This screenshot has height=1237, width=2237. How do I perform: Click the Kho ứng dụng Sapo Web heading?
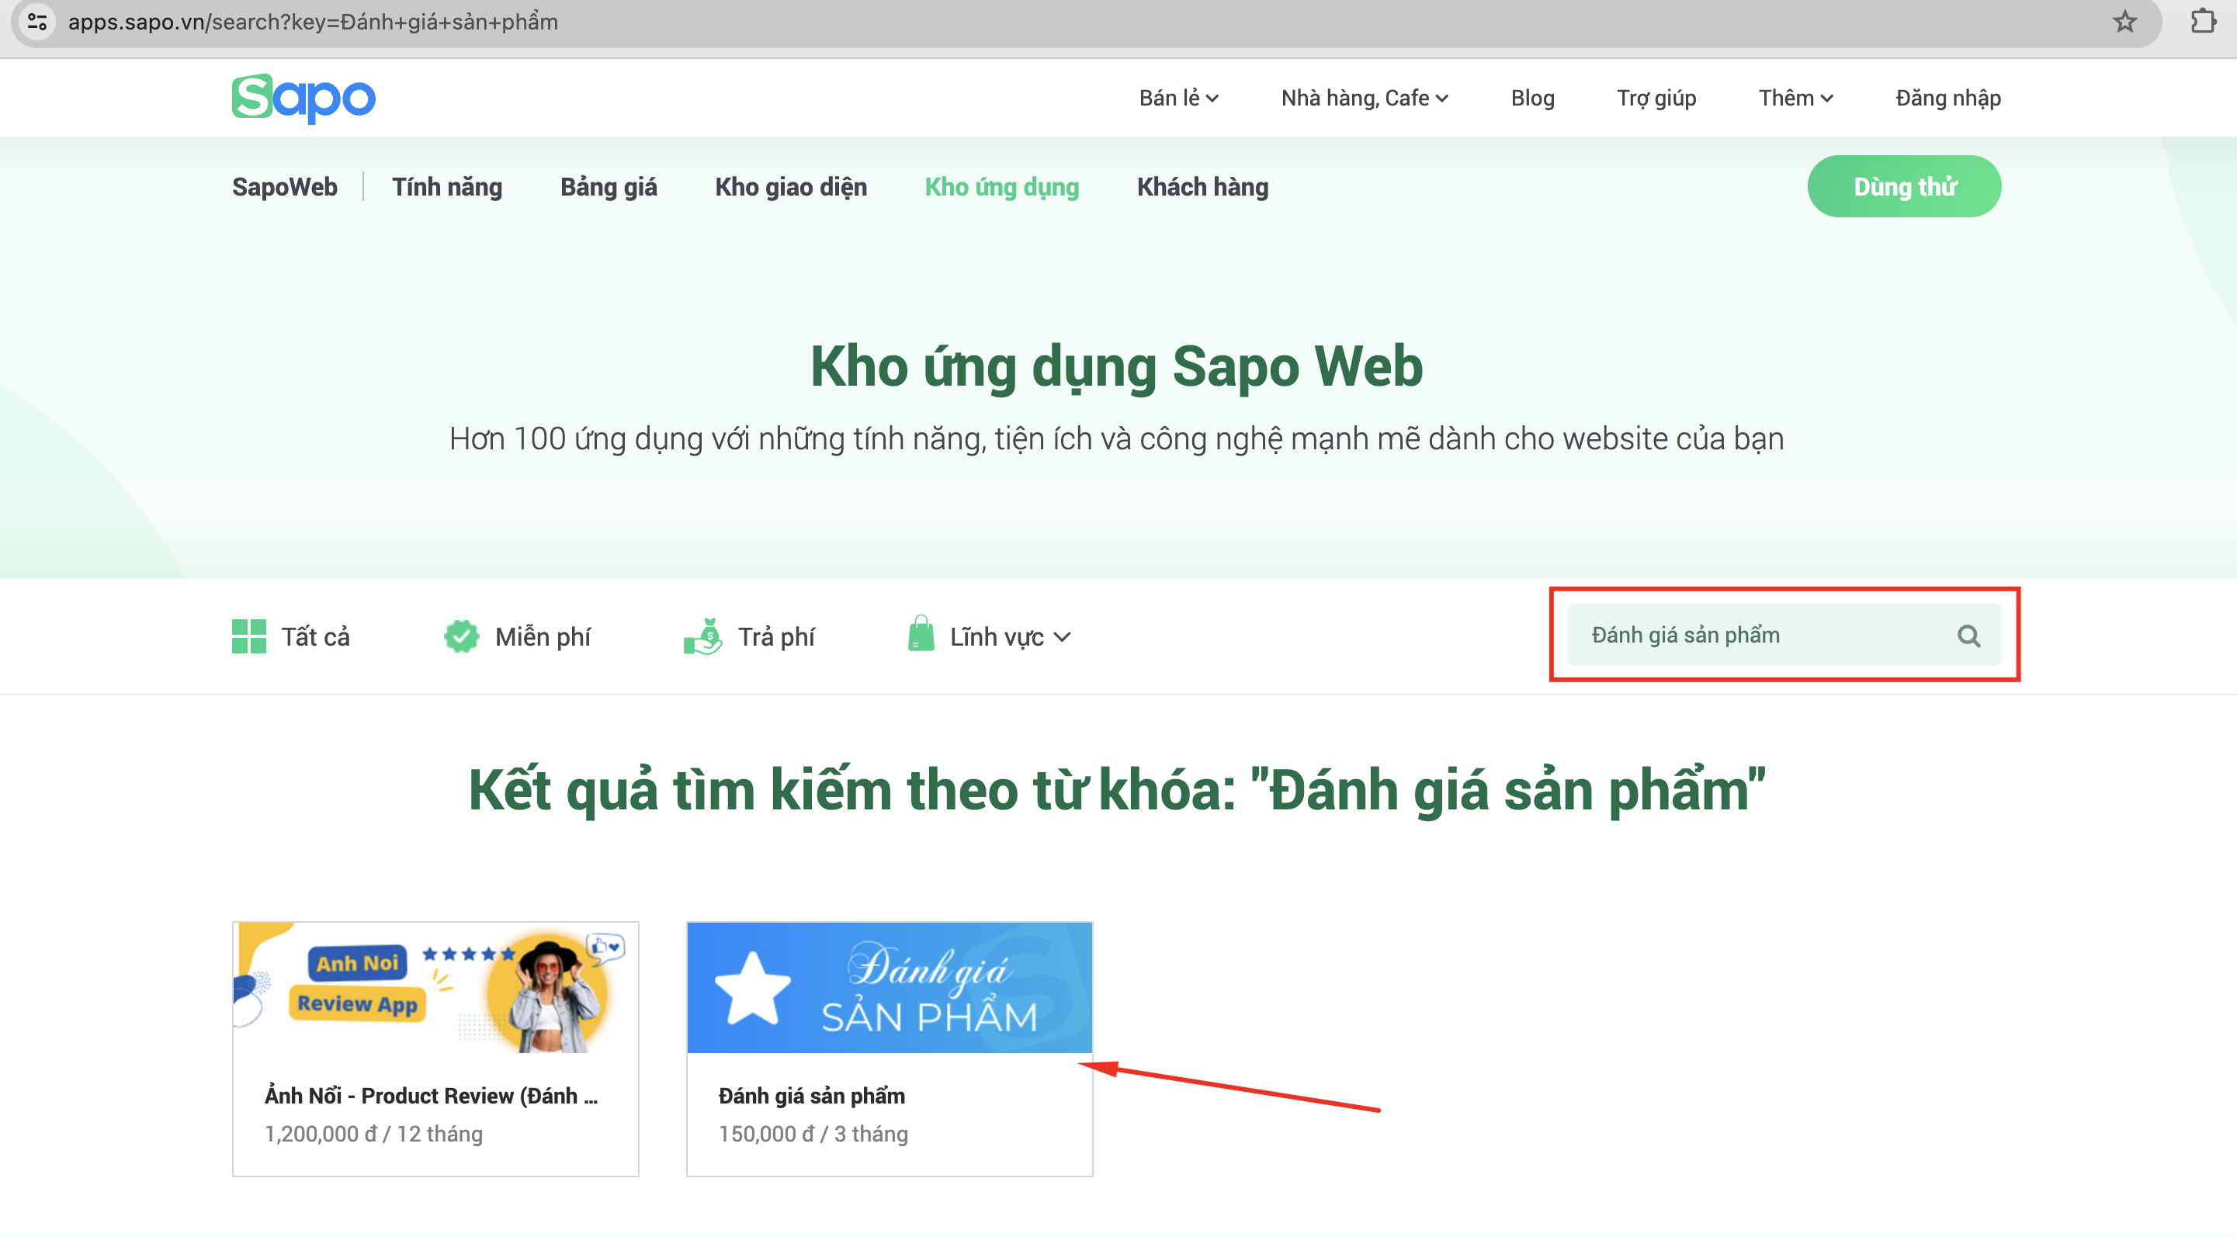click(x=1117, y=367)
